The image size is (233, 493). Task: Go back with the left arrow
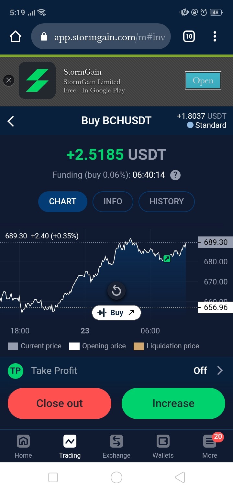(x=11, y=122)
